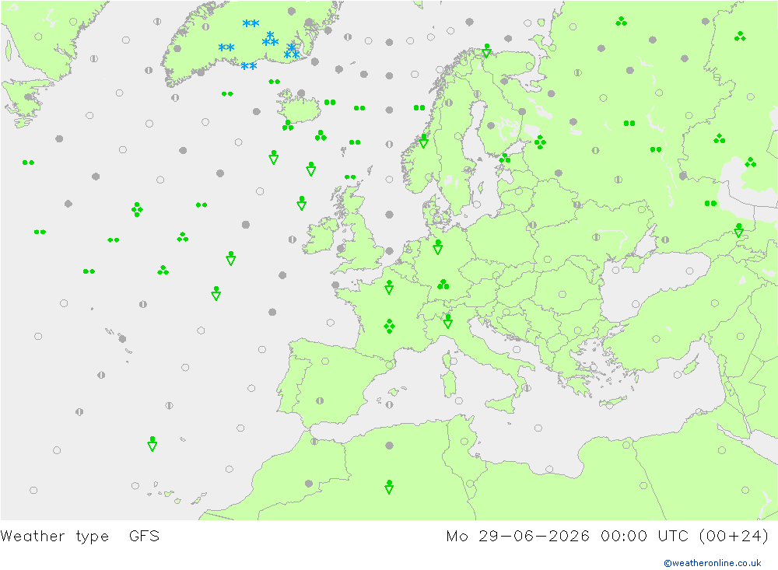
Task: Select the "00:00 UTC" time text
Action: [644, 537]
